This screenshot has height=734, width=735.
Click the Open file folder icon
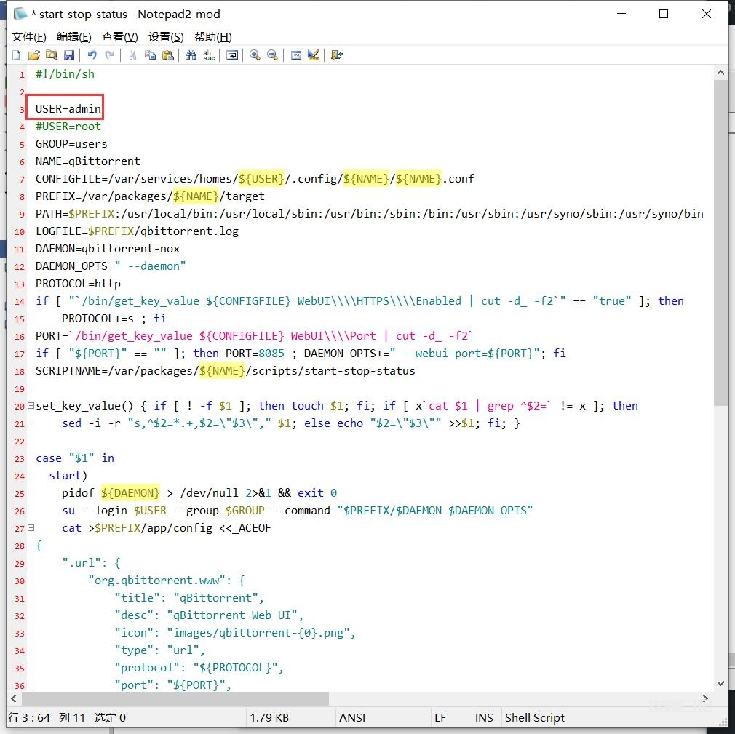(x=33, y=55)
